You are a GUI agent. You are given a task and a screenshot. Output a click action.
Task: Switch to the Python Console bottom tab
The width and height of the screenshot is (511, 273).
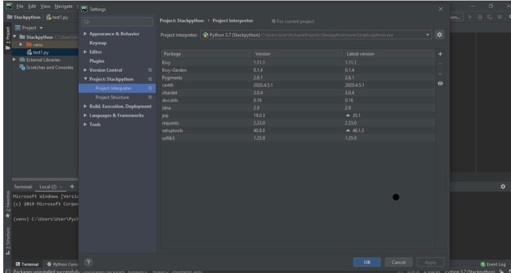tap(62, 264)
